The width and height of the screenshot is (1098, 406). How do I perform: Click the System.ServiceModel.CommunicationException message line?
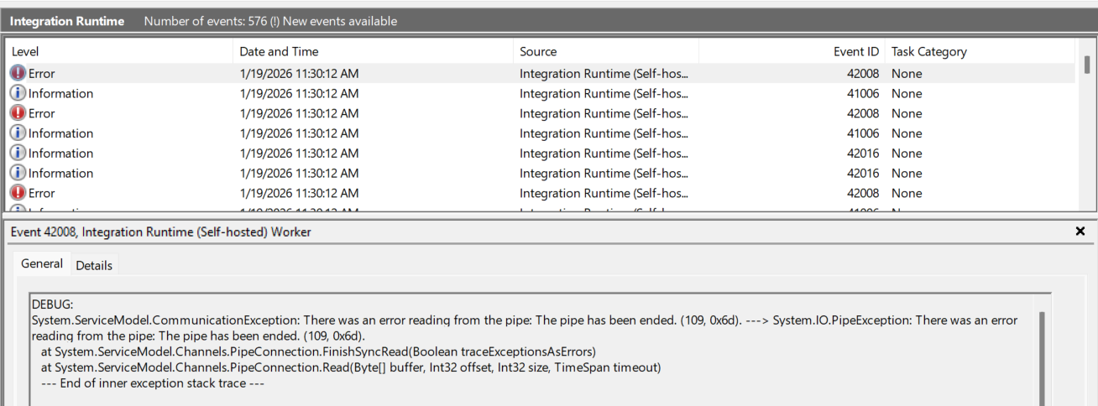(524, 320)
